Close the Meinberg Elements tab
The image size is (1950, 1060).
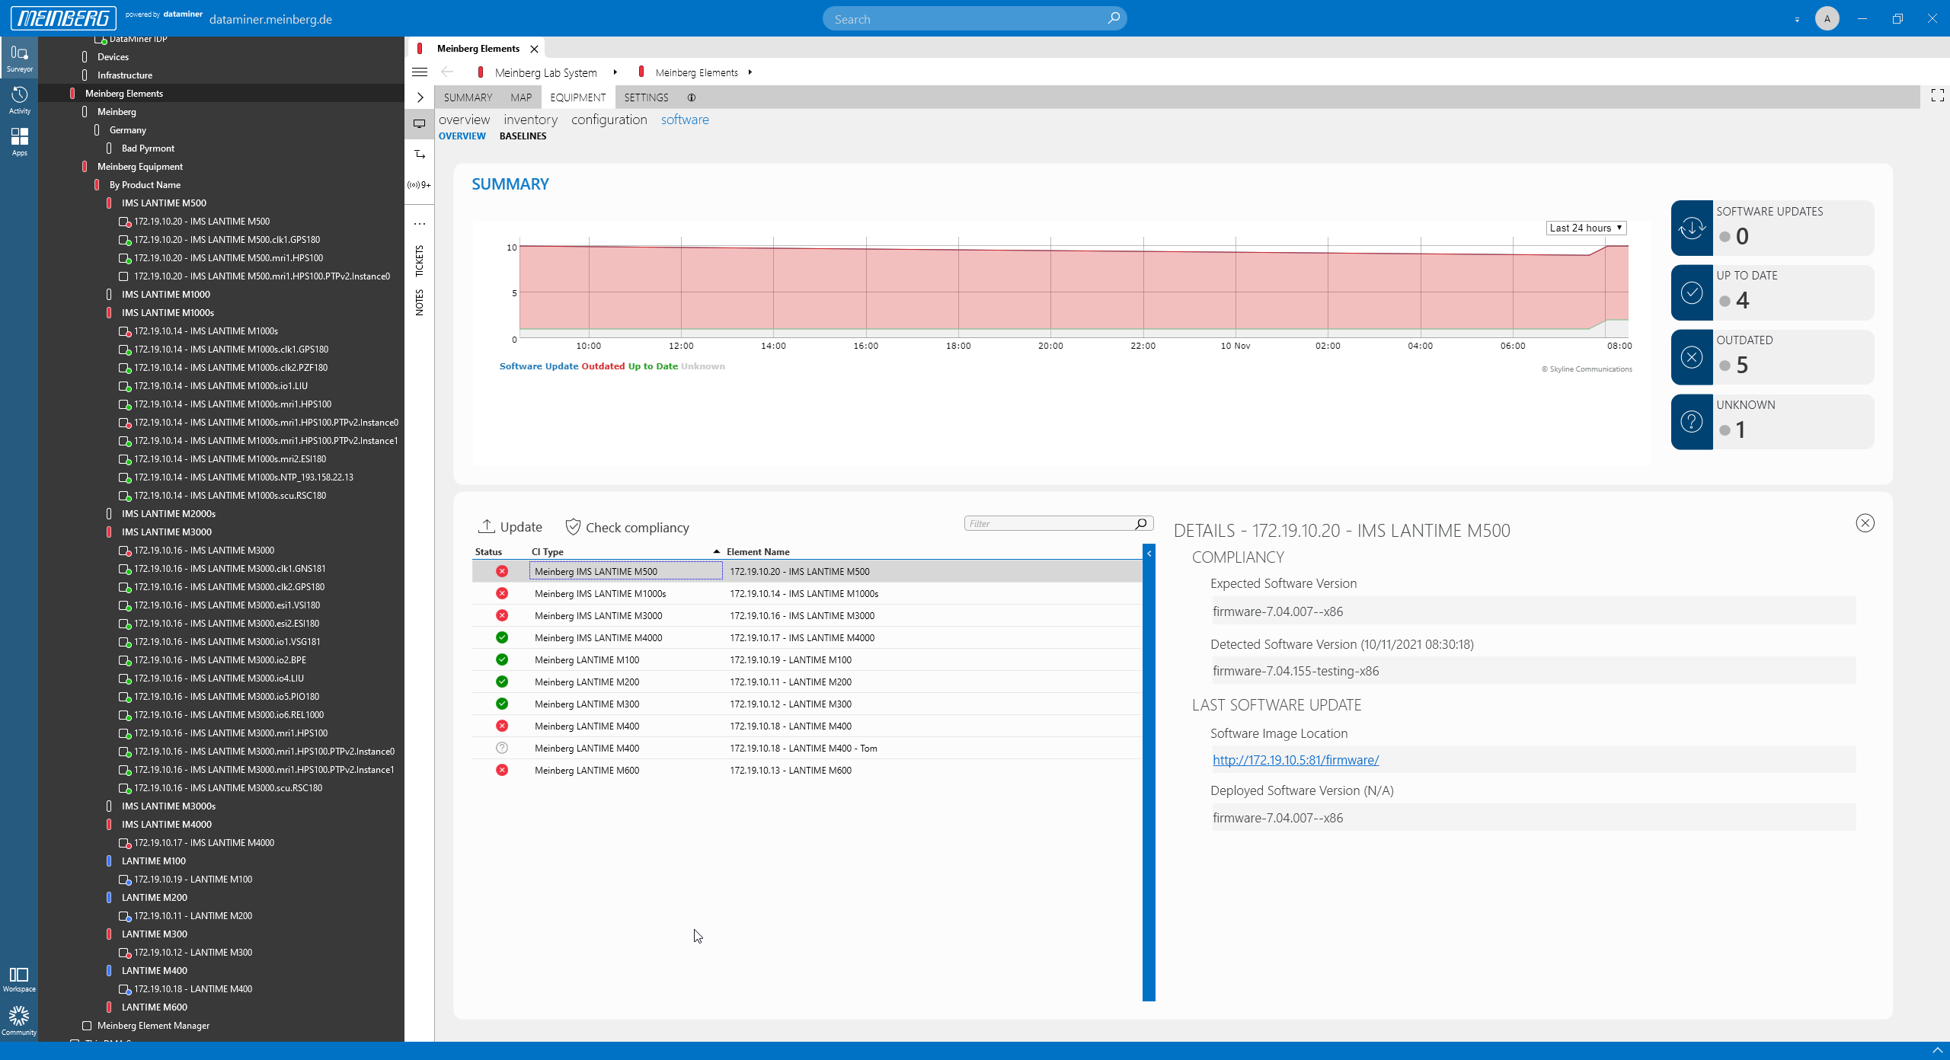pos(535,49)
